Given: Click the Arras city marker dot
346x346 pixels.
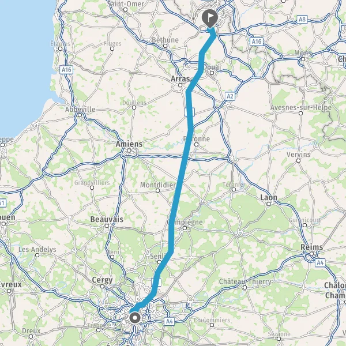Looking at the screenshot, I should click(180, 85).
